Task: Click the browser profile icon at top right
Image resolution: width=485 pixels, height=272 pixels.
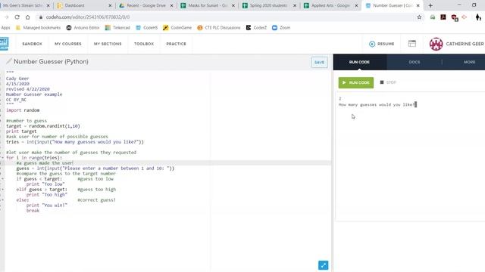Action: (478, 17)
